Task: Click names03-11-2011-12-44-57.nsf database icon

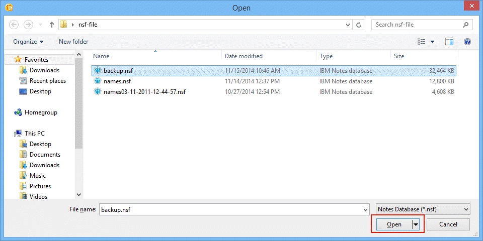Action: [x=98, y=91]
